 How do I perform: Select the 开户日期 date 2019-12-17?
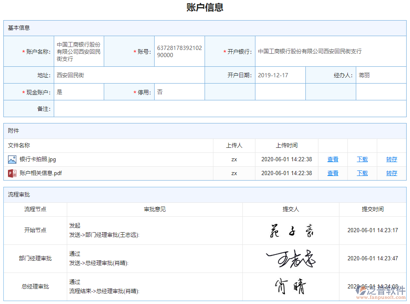273,76
